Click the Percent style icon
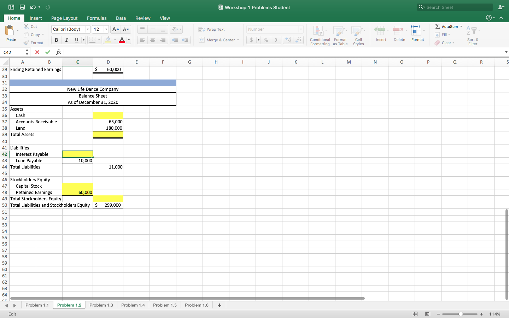This screenshot has height=318, width=509. (x=265, y=40)
